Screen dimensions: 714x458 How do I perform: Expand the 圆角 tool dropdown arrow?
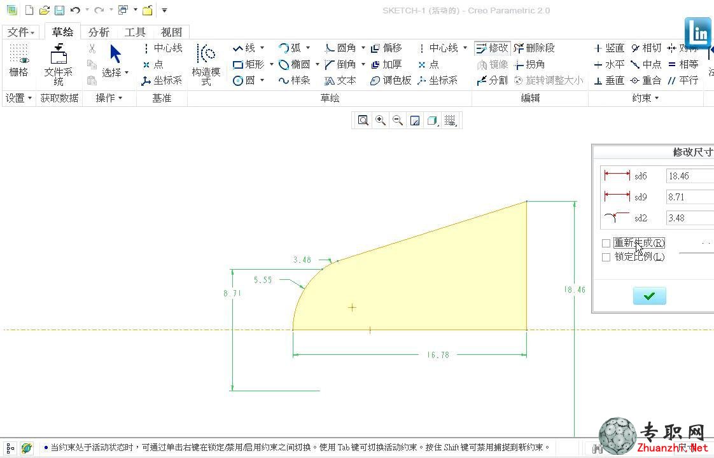tap(363, 47)
